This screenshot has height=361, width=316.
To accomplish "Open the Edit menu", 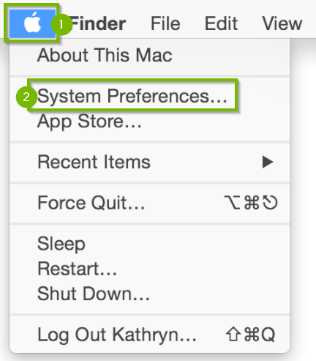I will pyautogui.click(x=221, y=23).
